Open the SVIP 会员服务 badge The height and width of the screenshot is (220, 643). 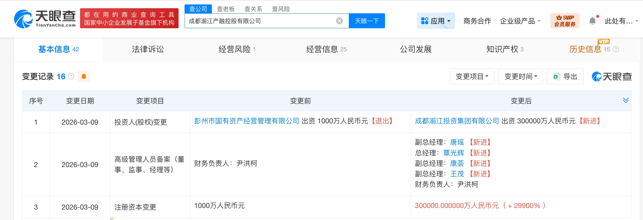[565, 21]
